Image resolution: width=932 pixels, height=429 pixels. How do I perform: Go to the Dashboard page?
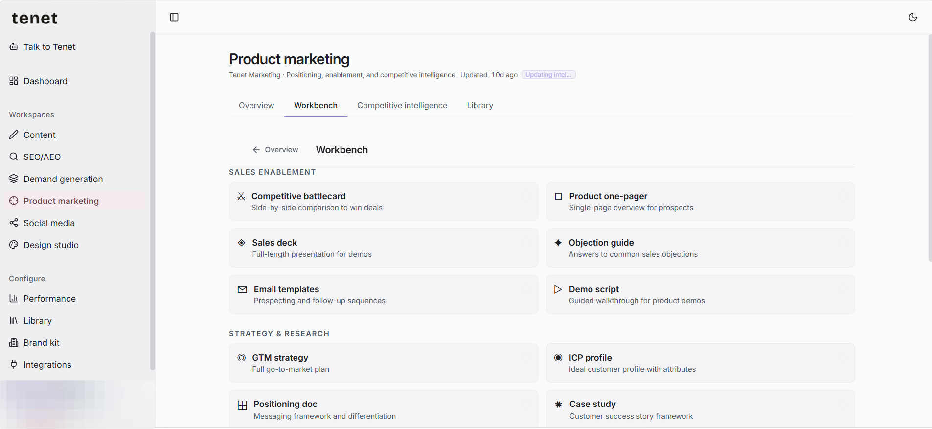point(73,81)
